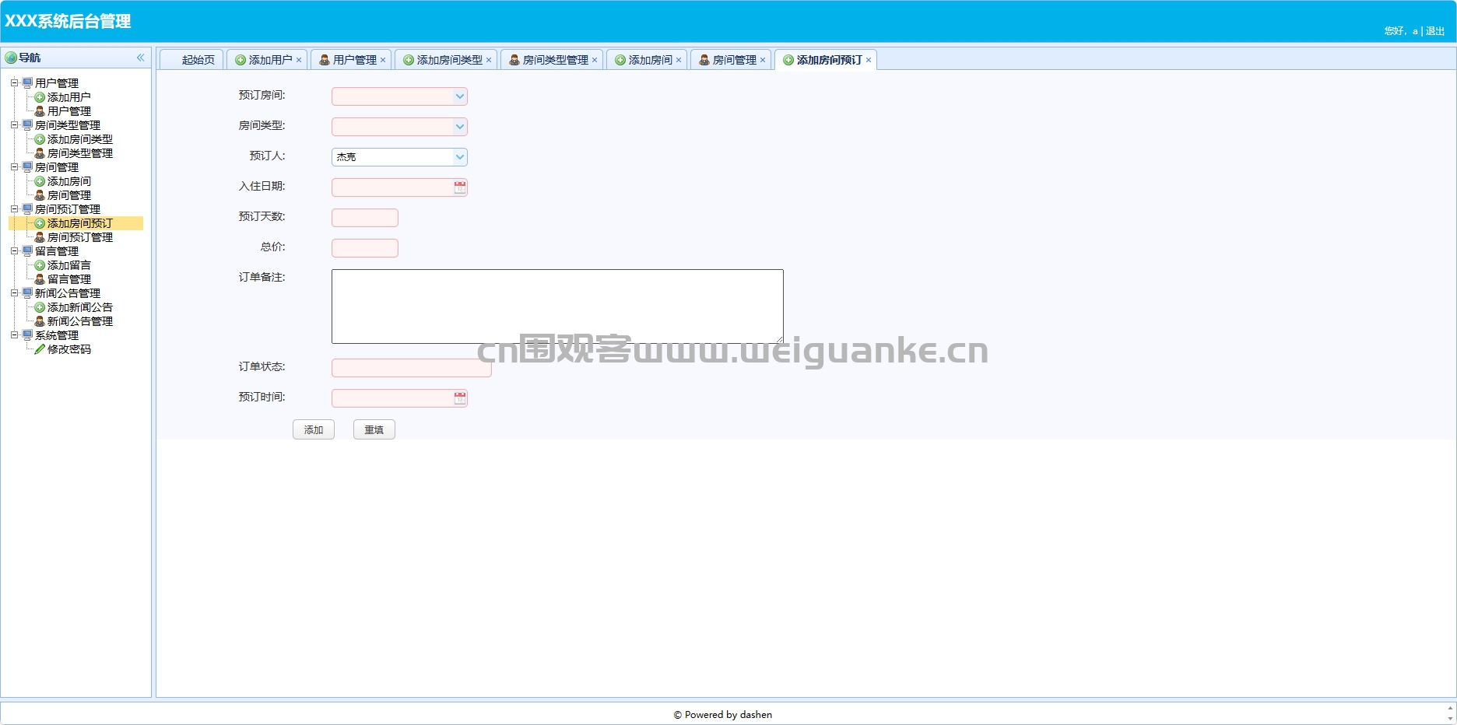The height and width of the screenshot is (725, 1457).
Task: Click the 房间管理 folder computer icon
Action: click(x=27, y=166)
